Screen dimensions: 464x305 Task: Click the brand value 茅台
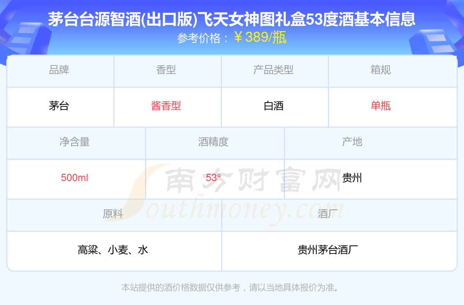[x=59, y=106]
